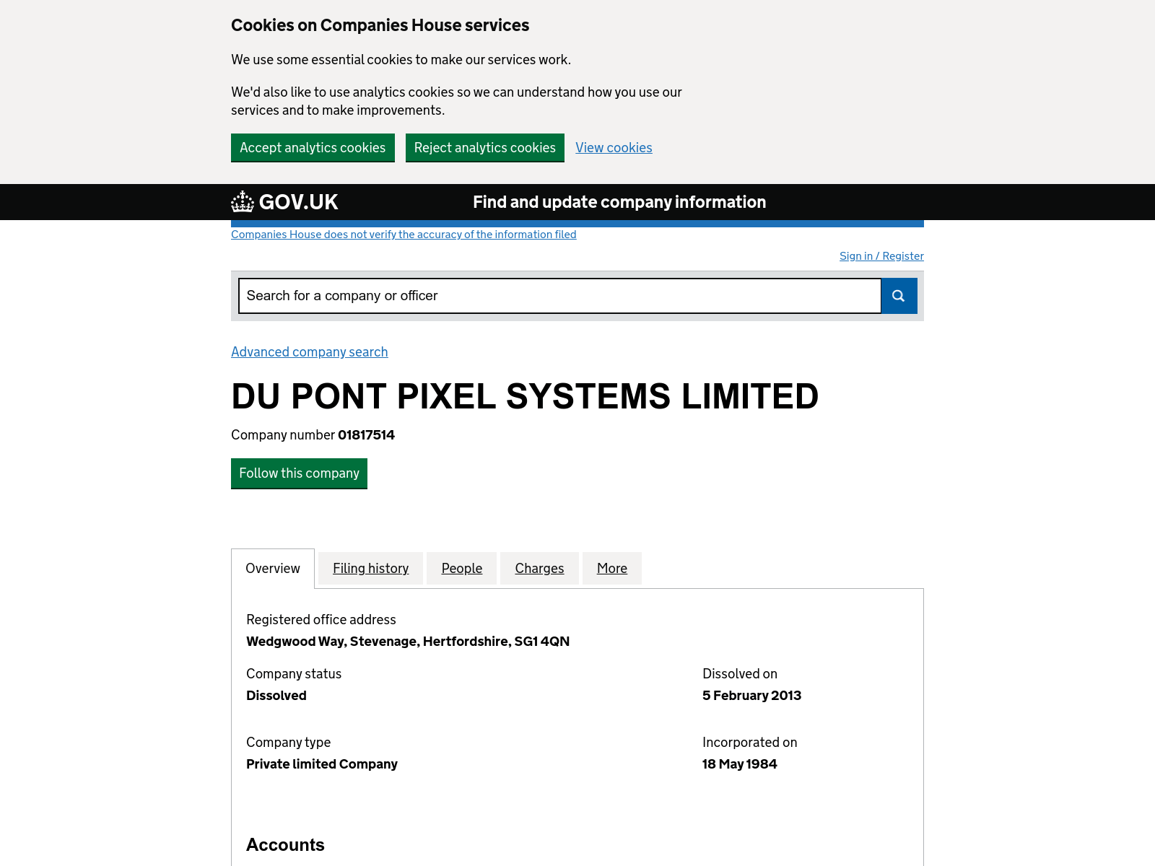Click the 'DU PONT PIXEL SYSTEMS LIMITED' heading

(525, 396)
